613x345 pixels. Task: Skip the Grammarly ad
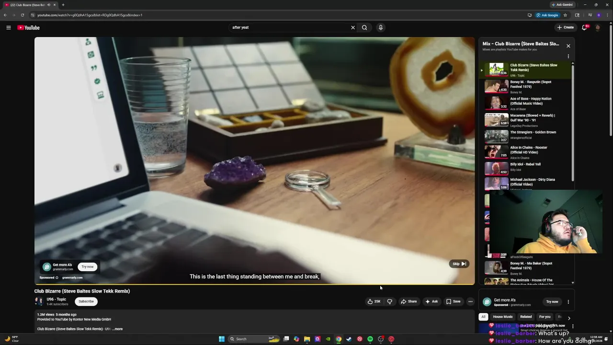pos(459,264)
